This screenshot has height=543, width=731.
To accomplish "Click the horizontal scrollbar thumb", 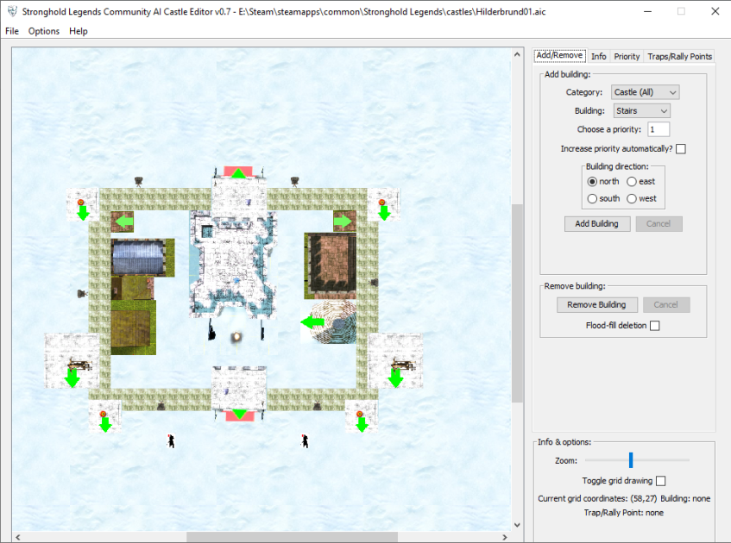I will [292, 537].
